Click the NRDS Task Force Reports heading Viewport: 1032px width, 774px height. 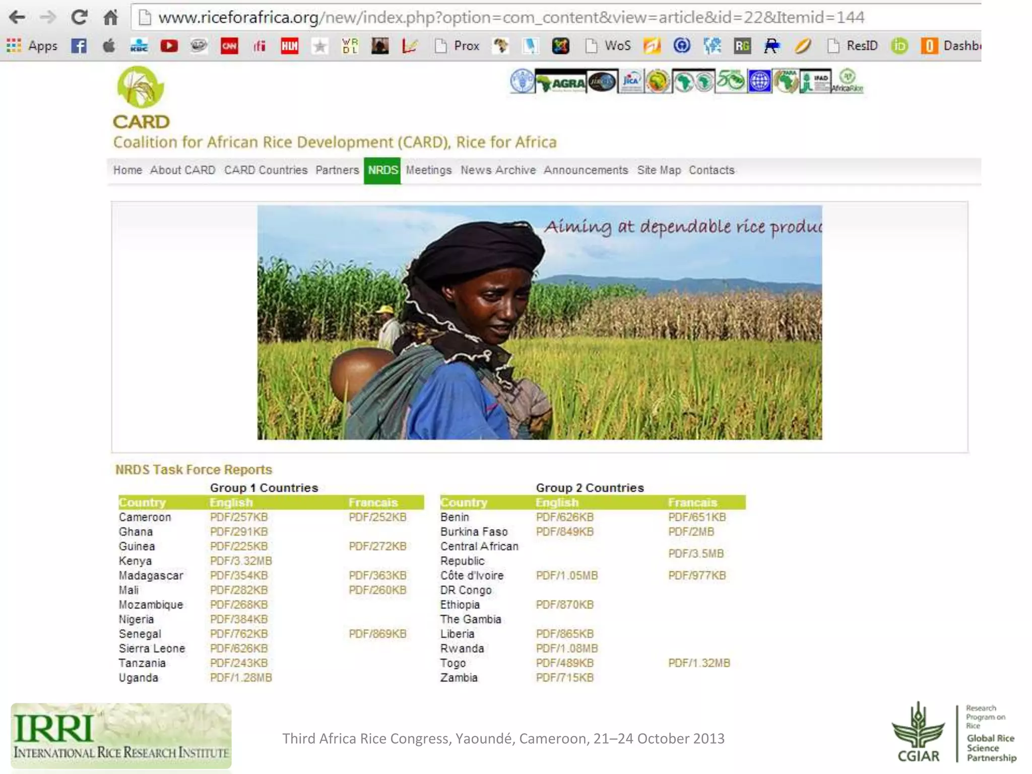click(x=193, y=470)
